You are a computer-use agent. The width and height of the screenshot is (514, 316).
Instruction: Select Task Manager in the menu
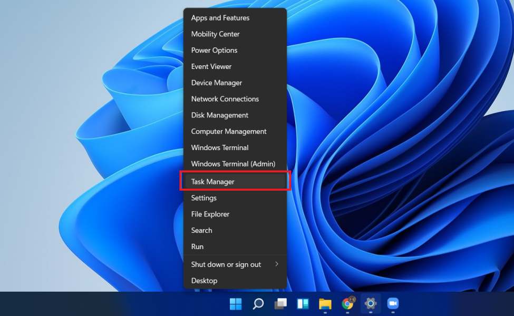pos(235,181)
